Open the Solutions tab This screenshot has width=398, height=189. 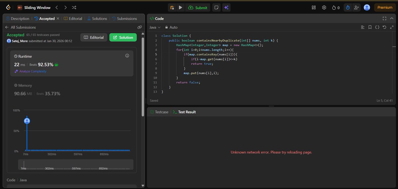(x=97, y=19)
